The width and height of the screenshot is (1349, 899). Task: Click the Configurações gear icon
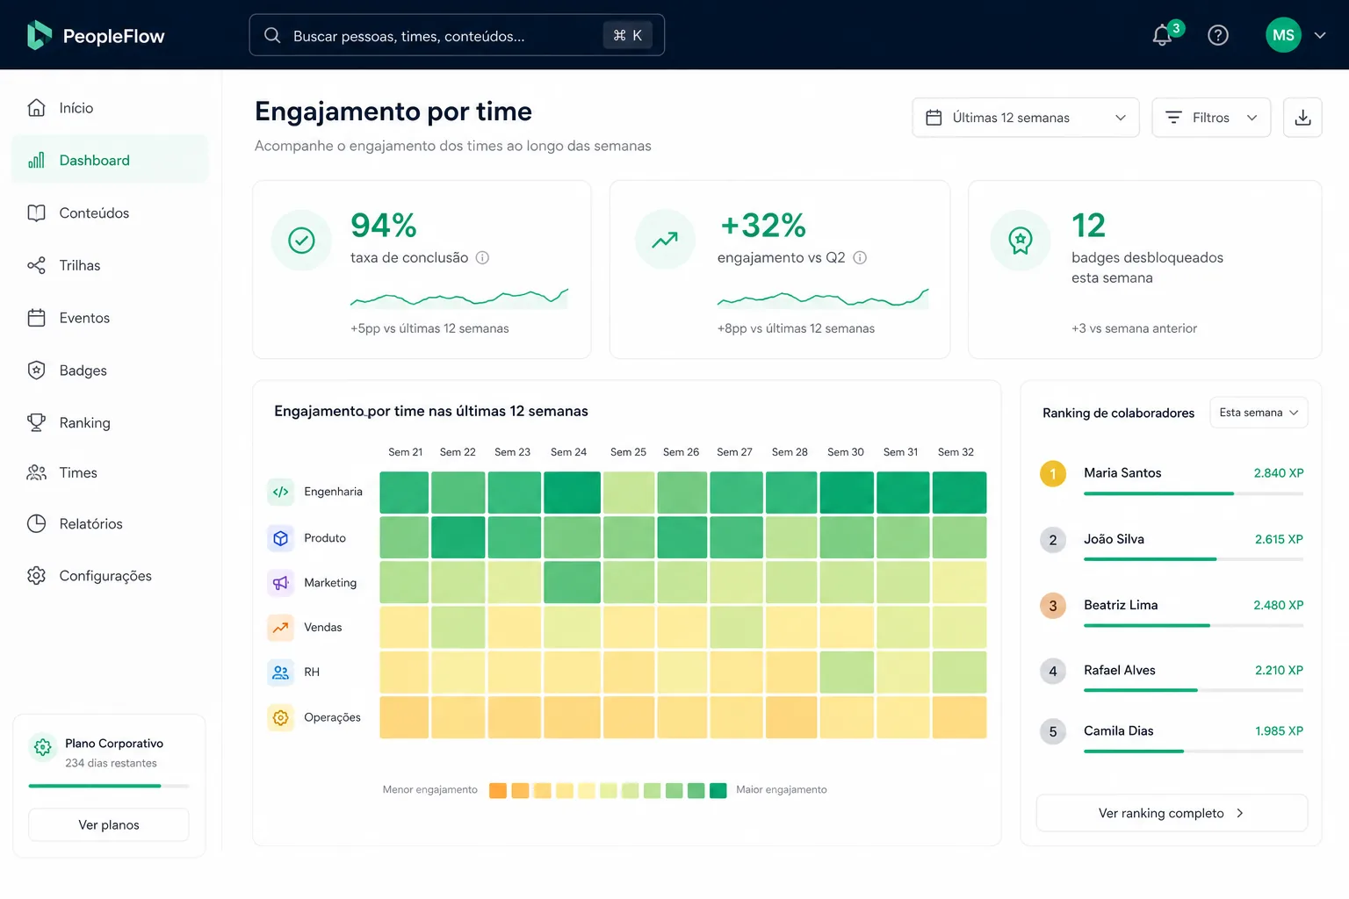36,575
